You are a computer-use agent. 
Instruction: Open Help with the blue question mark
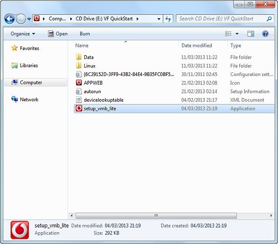(x=265, y=34)
